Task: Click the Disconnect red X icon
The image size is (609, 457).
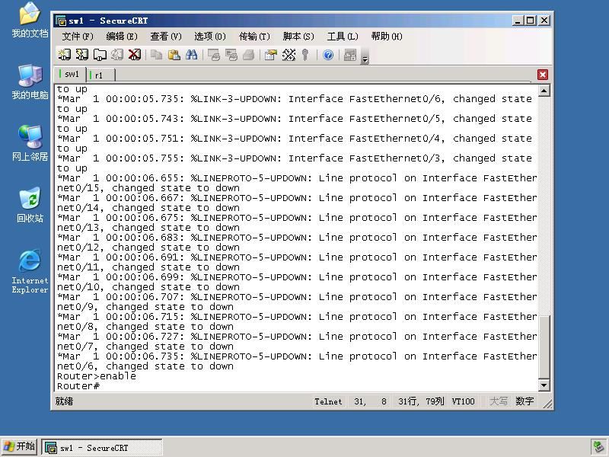Action: pos(135,55)
